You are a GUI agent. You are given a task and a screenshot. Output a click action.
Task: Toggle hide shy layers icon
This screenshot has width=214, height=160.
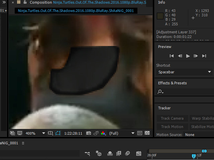point(110,153)
